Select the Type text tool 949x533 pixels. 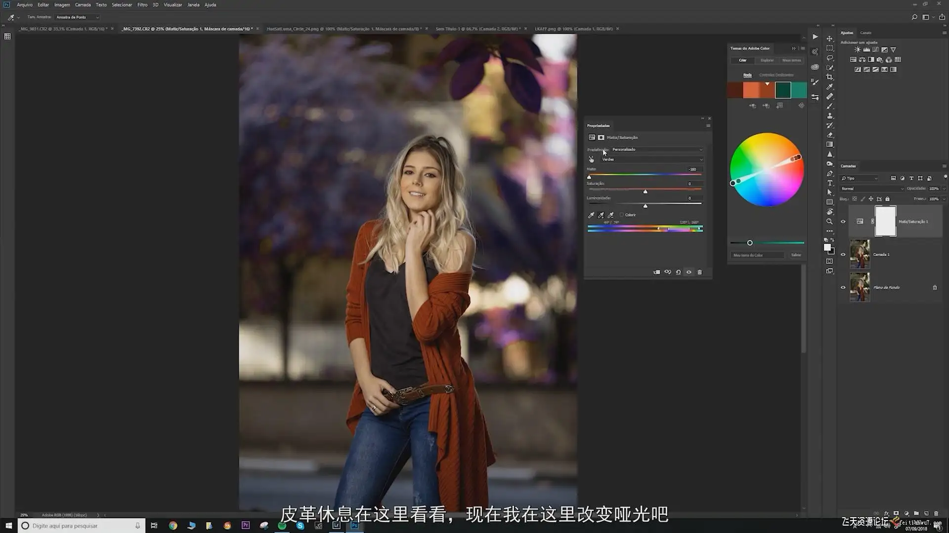point(830,183)
